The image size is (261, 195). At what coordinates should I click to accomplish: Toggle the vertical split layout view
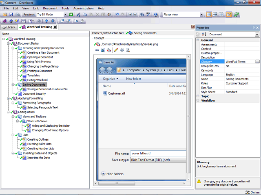(209, 15)
